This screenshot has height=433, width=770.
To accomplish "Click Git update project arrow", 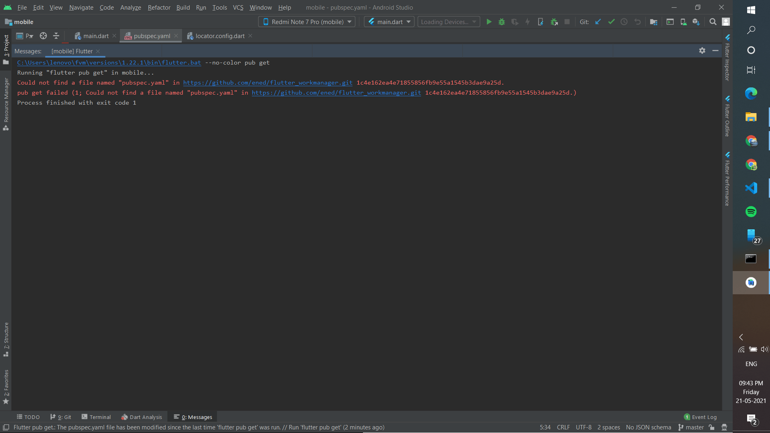I will pyautogui.click(x=598, y=22).
